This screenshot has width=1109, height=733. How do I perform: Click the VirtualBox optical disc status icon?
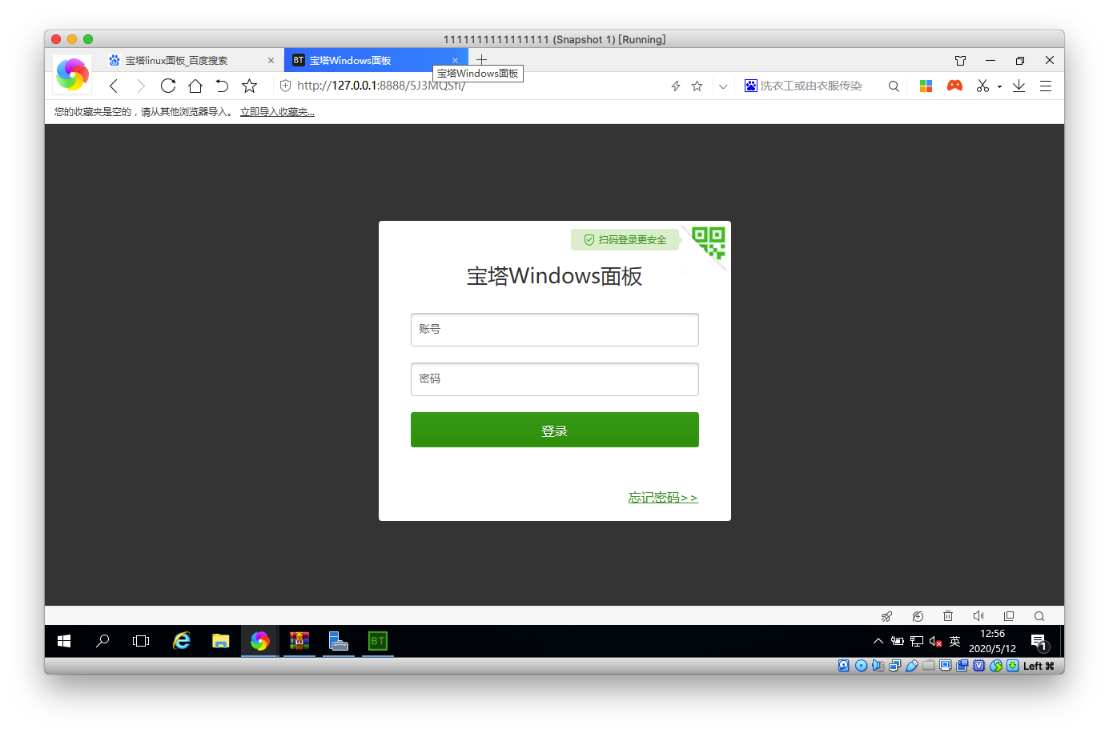click(861, 666)
